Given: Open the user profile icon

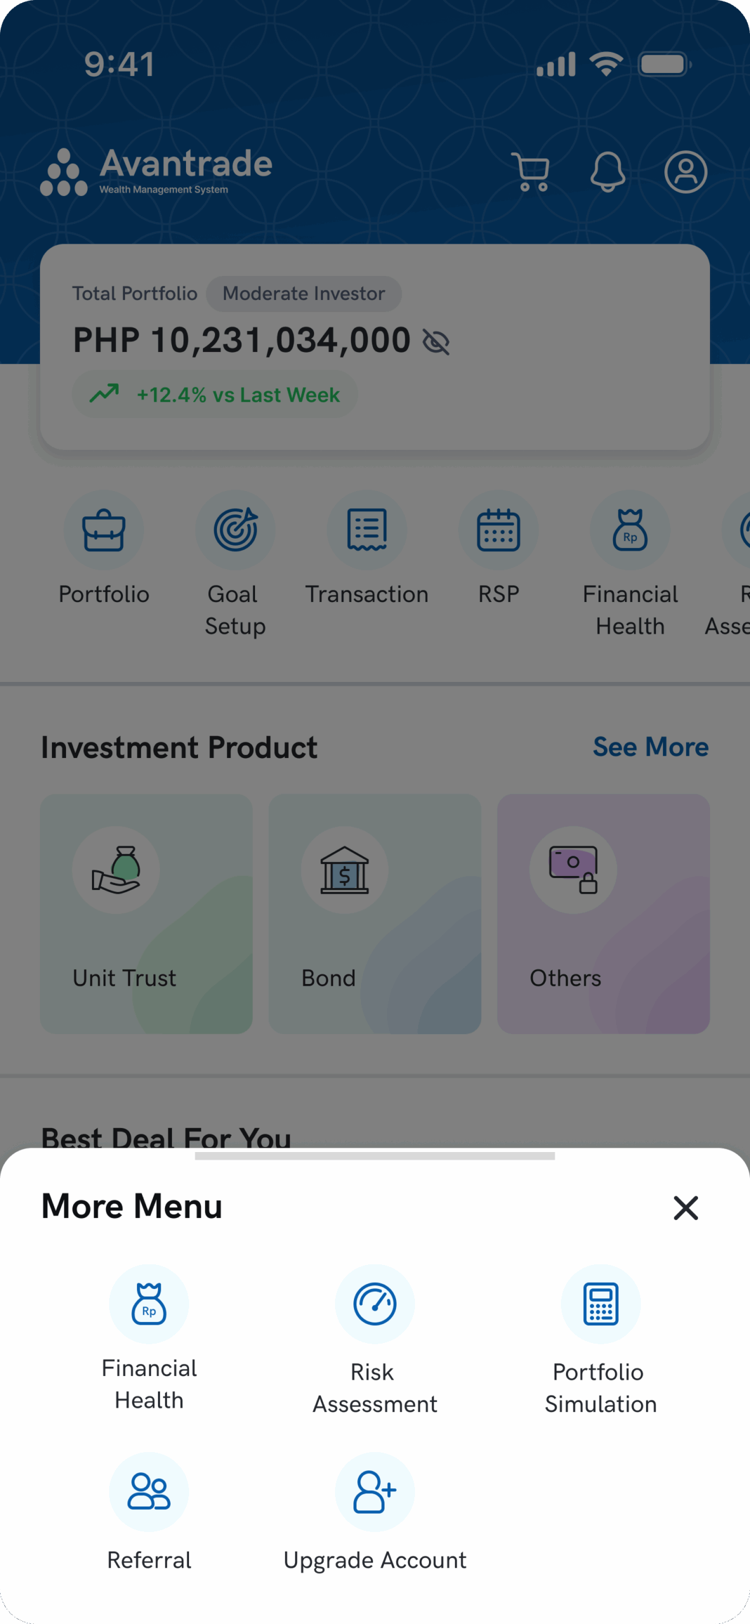Looking at the screenshot, I should tap(685, 171).
